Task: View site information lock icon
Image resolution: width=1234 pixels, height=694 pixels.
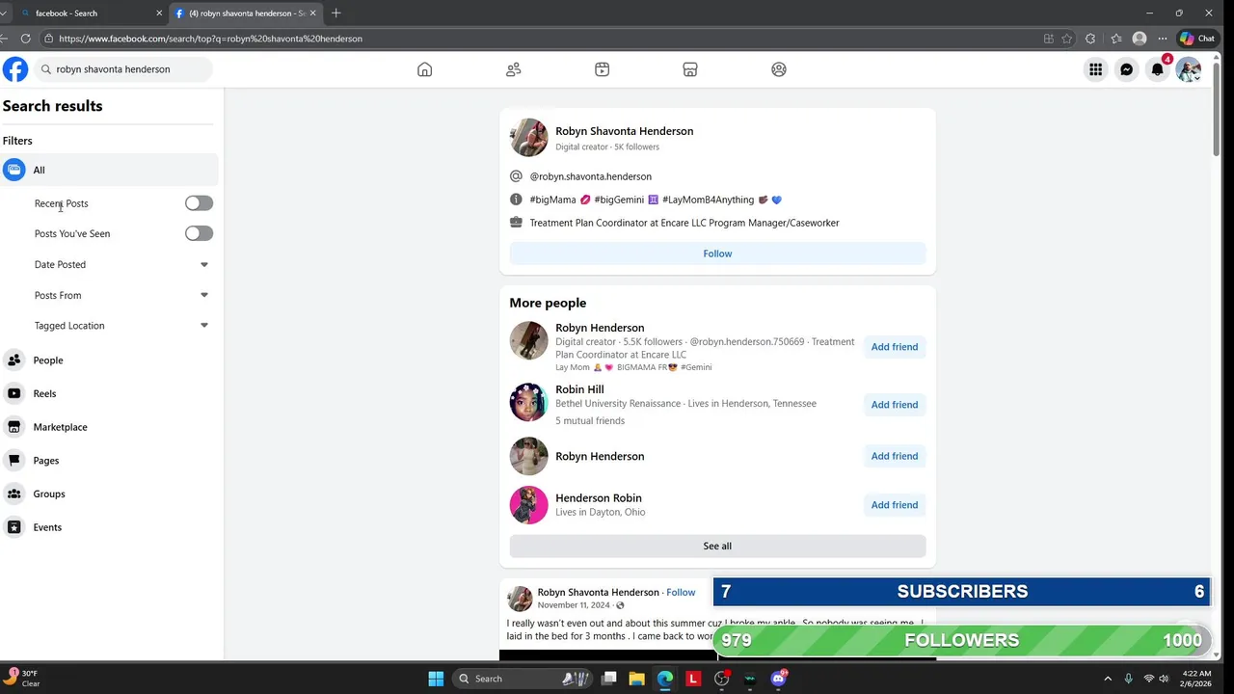Action: (48, 39)
